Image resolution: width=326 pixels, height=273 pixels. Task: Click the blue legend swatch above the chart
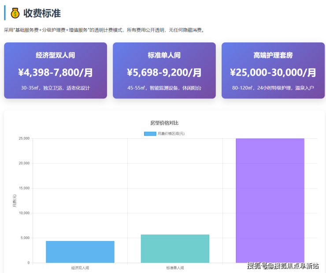point(150,133)
